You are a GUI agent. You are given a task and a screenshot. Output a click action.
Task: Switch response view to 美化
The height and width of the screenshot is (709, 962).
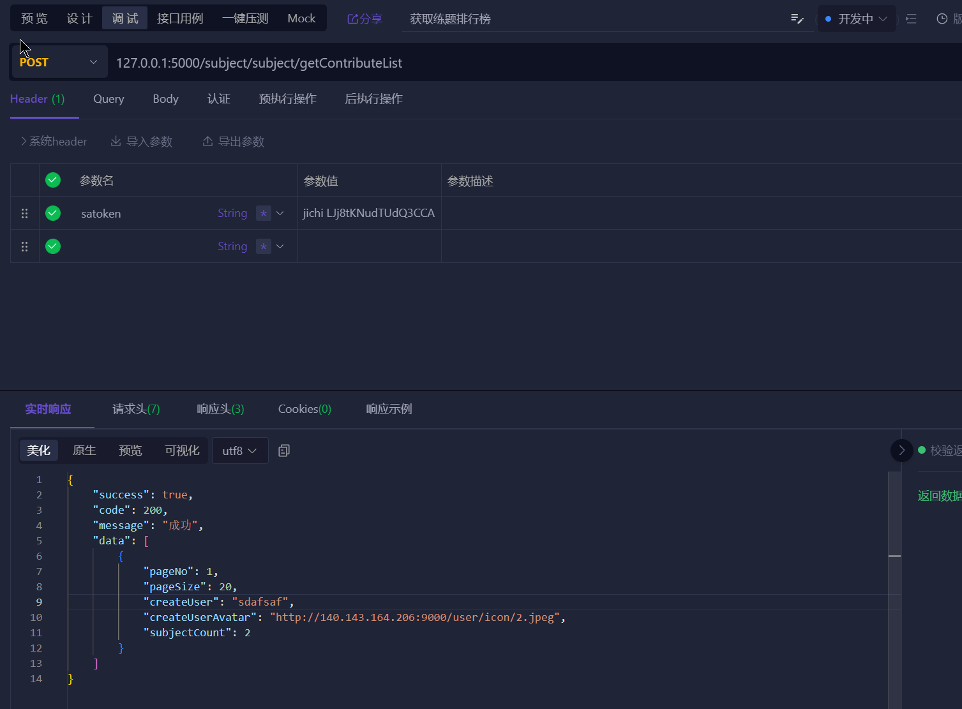pos(39,451)
